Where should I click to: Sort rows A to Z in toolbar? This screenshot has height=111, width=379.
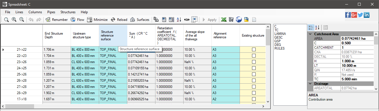pos(179,20)
